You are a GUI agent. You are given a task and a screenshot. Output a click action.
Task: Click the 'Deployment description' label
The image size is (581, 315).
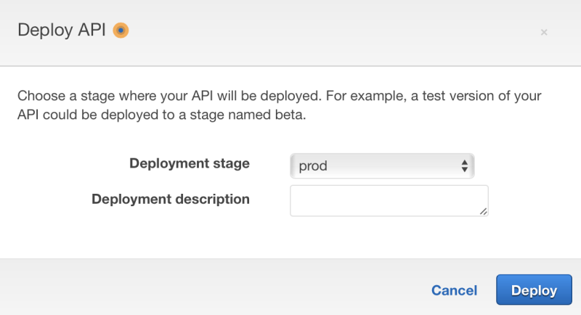(x=171, y=199)
